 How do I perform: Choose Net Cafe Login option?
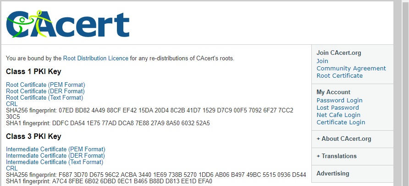(x=338, y=115)
